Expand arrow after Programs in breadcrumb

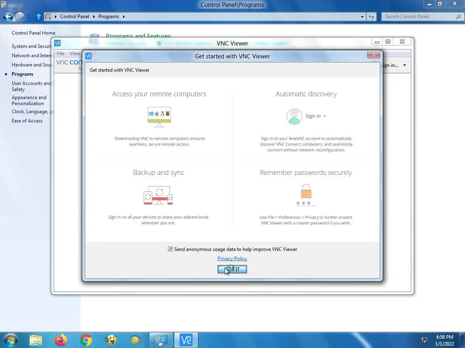point(124,17)
